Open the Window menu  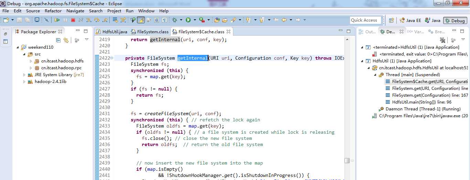click(x=147, y=11)
